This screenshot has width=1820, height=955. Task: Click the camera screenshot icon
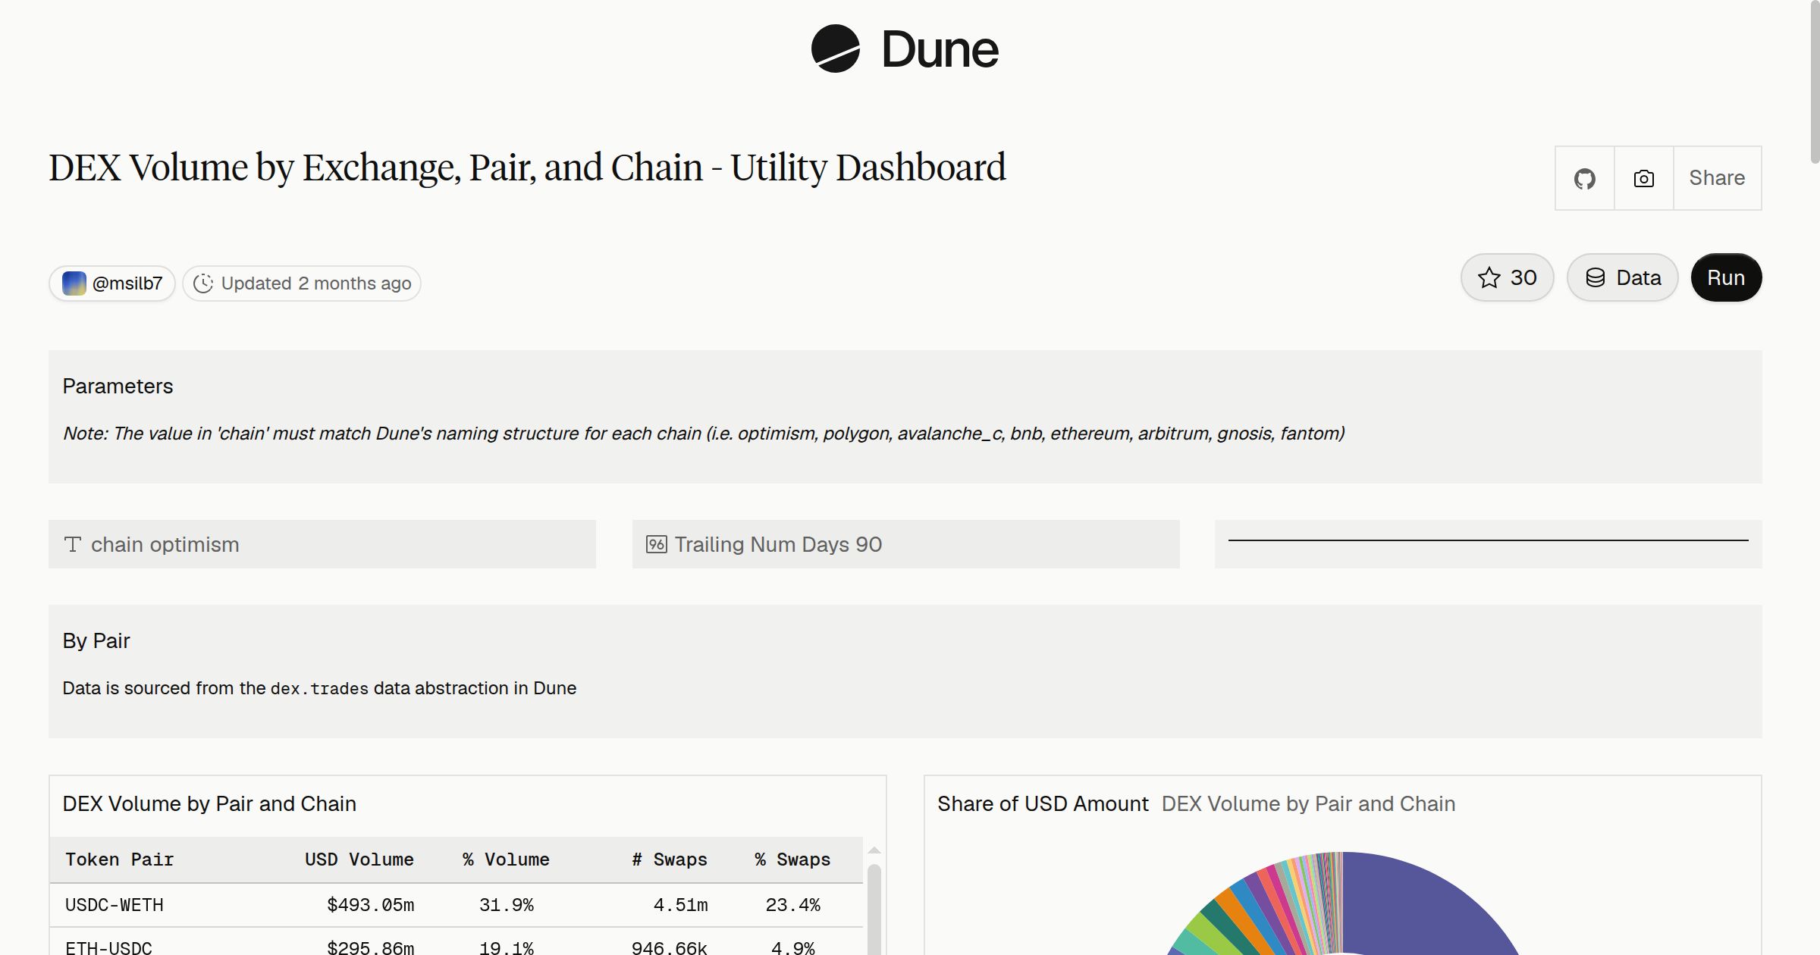pyautogui.click(x=1644, y=178)
